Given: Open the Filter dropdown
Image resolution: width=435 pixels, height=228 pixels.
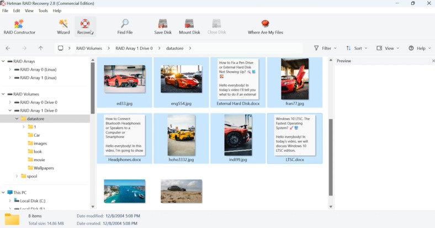Looking at the screenshot, I should tap(325, 49).
